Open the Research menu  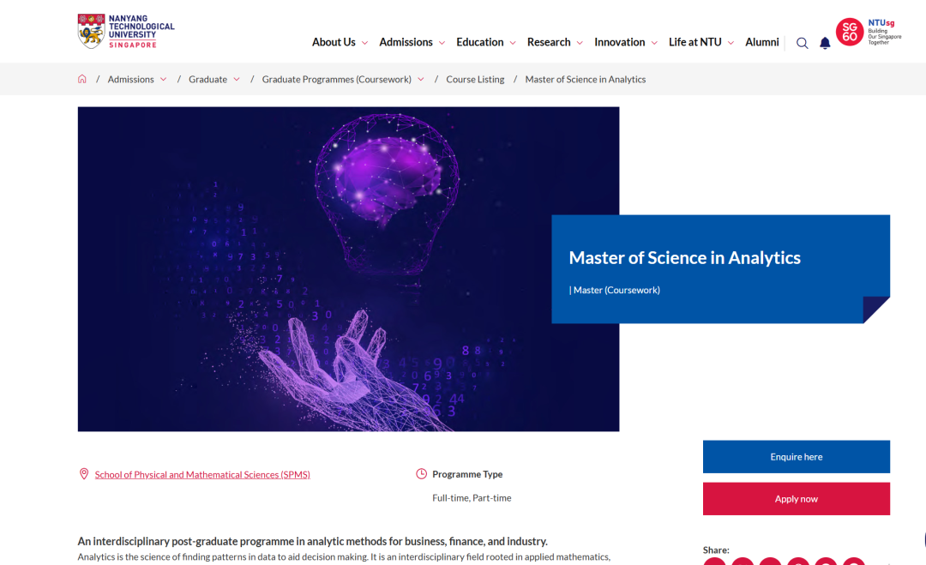click(x=555, y=42)
